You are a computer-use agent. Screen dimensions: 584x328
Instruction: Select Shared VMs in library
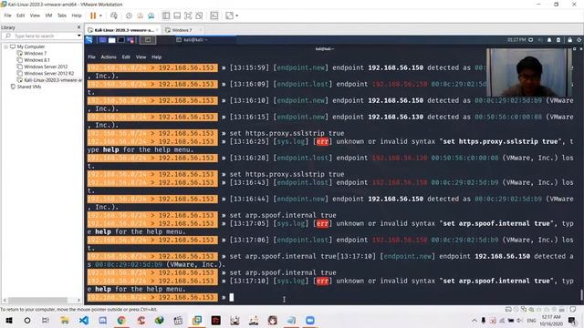point(28,87)
